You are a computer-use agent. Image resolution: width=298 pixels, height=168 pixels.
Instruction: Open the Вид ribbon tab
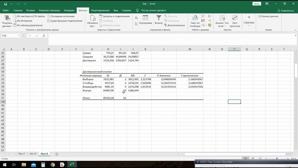click(115, 10)
